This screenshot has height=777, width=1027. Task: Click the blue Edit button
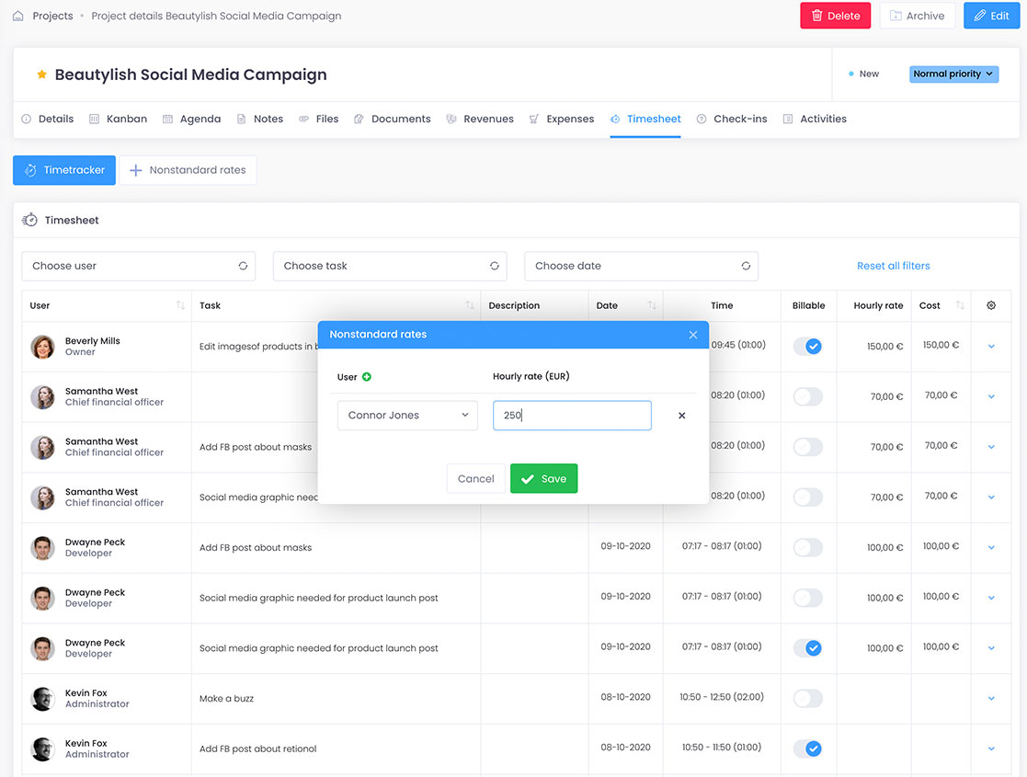(991, 16)
